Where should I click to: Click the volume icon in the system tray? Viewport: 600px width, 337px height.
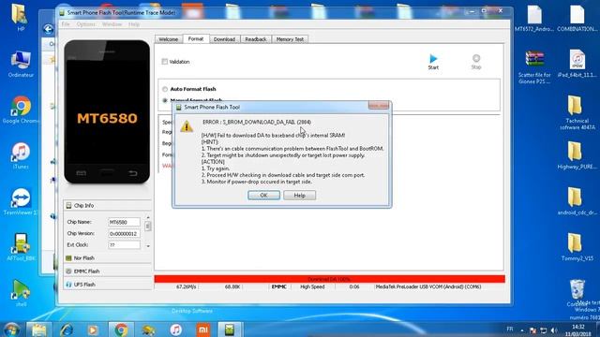tap(554, 330)
